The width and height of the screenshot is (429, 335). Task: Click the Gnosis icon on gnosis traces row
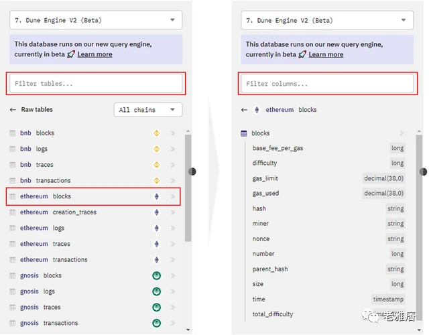pyautogui.click(x=156, y=308)
